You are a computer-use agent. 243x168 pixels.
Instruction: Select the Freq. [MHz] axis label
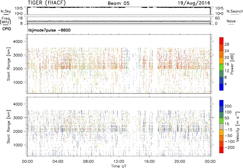pyautogui.click(x=5, y=21)
